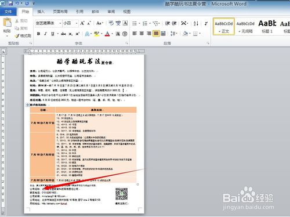Toggle bold formatting
The height and width of the screenshot is (217, 290).
[38, 34]
